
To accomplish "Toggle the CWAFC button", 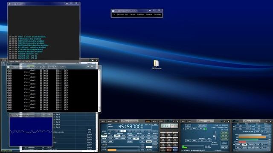I will coord(130,142).
